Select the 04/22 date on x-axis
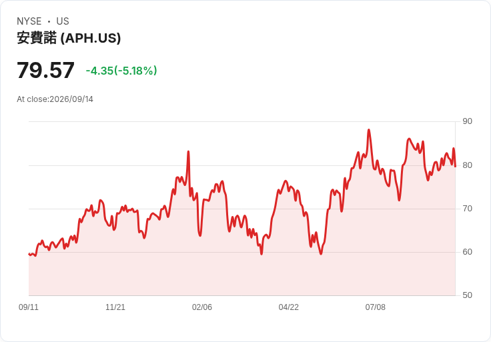491x342 pixels. [288, 307]
